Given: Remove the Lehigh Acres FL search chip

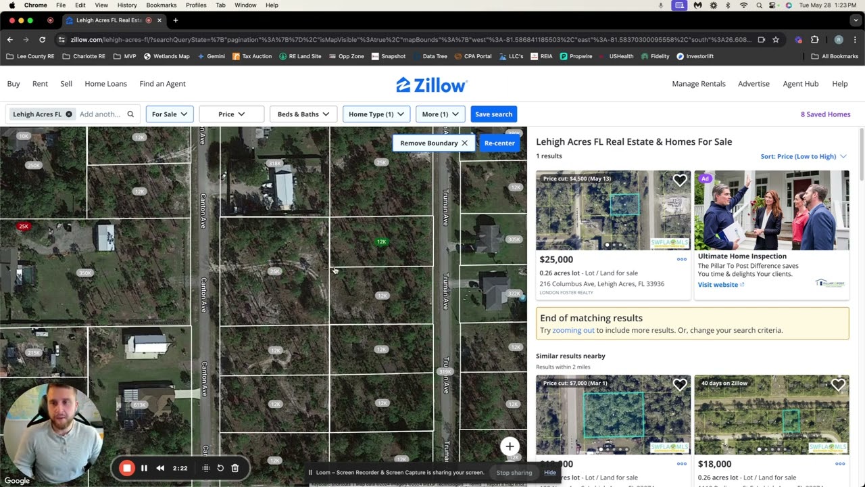Looking at the screenshot, I should tap(68, 114).
